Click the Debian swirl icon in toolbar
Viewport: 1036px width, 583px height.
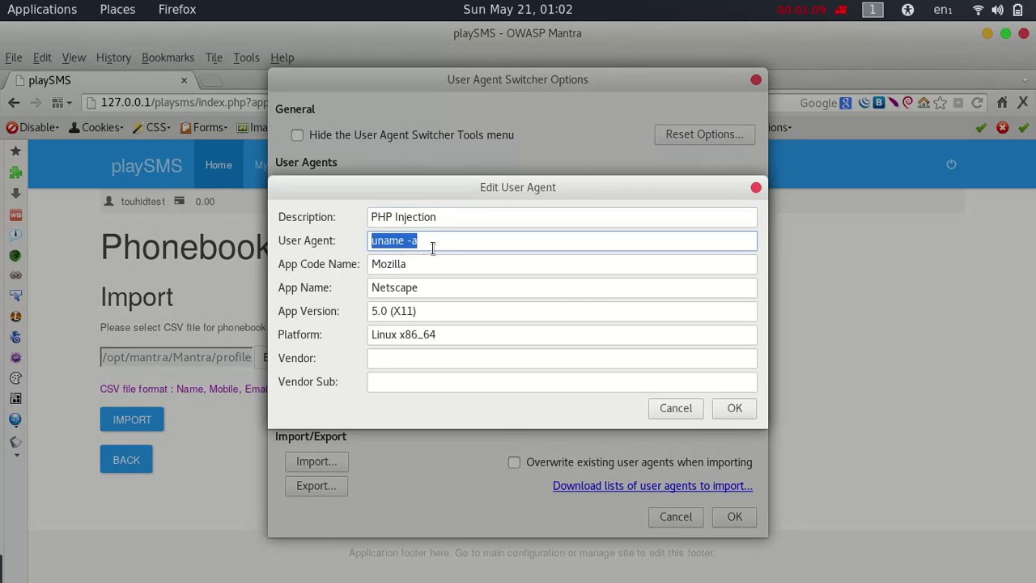(908, 103)
